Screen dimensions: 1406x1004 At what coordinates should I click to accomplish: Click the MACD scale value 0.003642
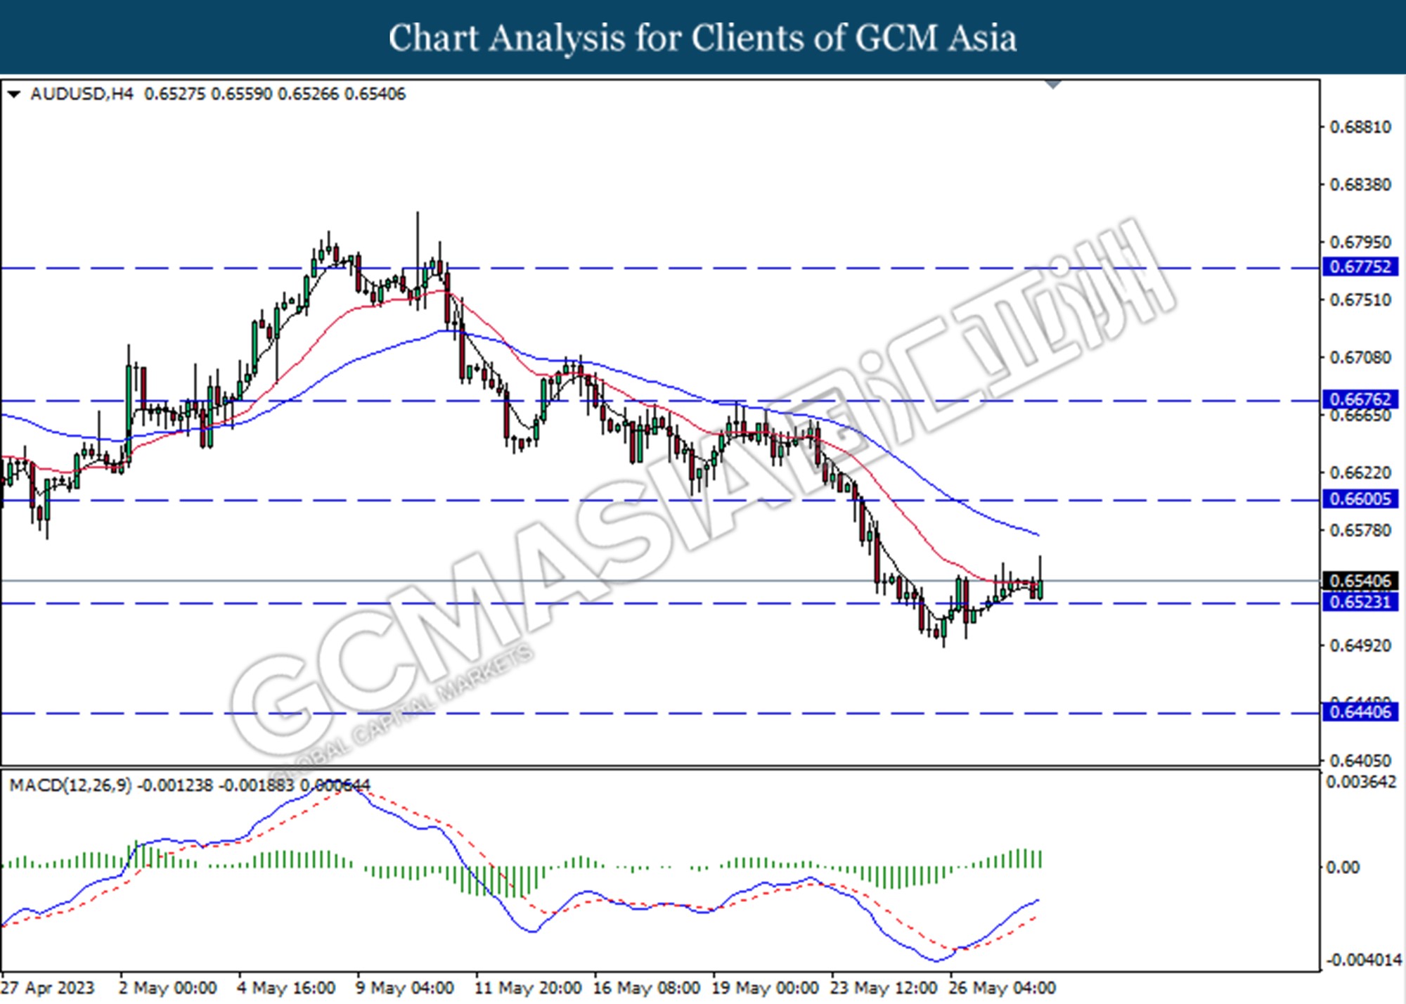tap(1361, 783)
